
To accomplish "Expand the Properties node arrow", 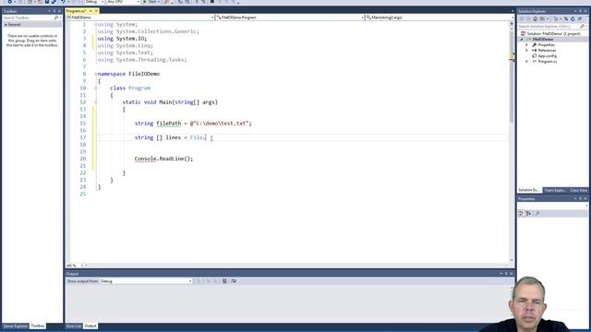I will tap(527, 45).
